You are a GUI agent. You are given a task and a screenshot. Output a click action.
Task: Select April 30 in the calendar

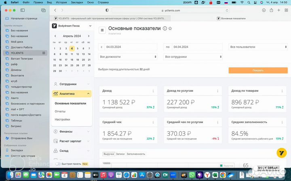[x=60, y=71]
